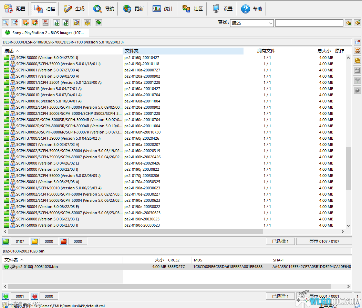
Task: Click the green book icon in the toolbar
Action: (x=99, y=23)
